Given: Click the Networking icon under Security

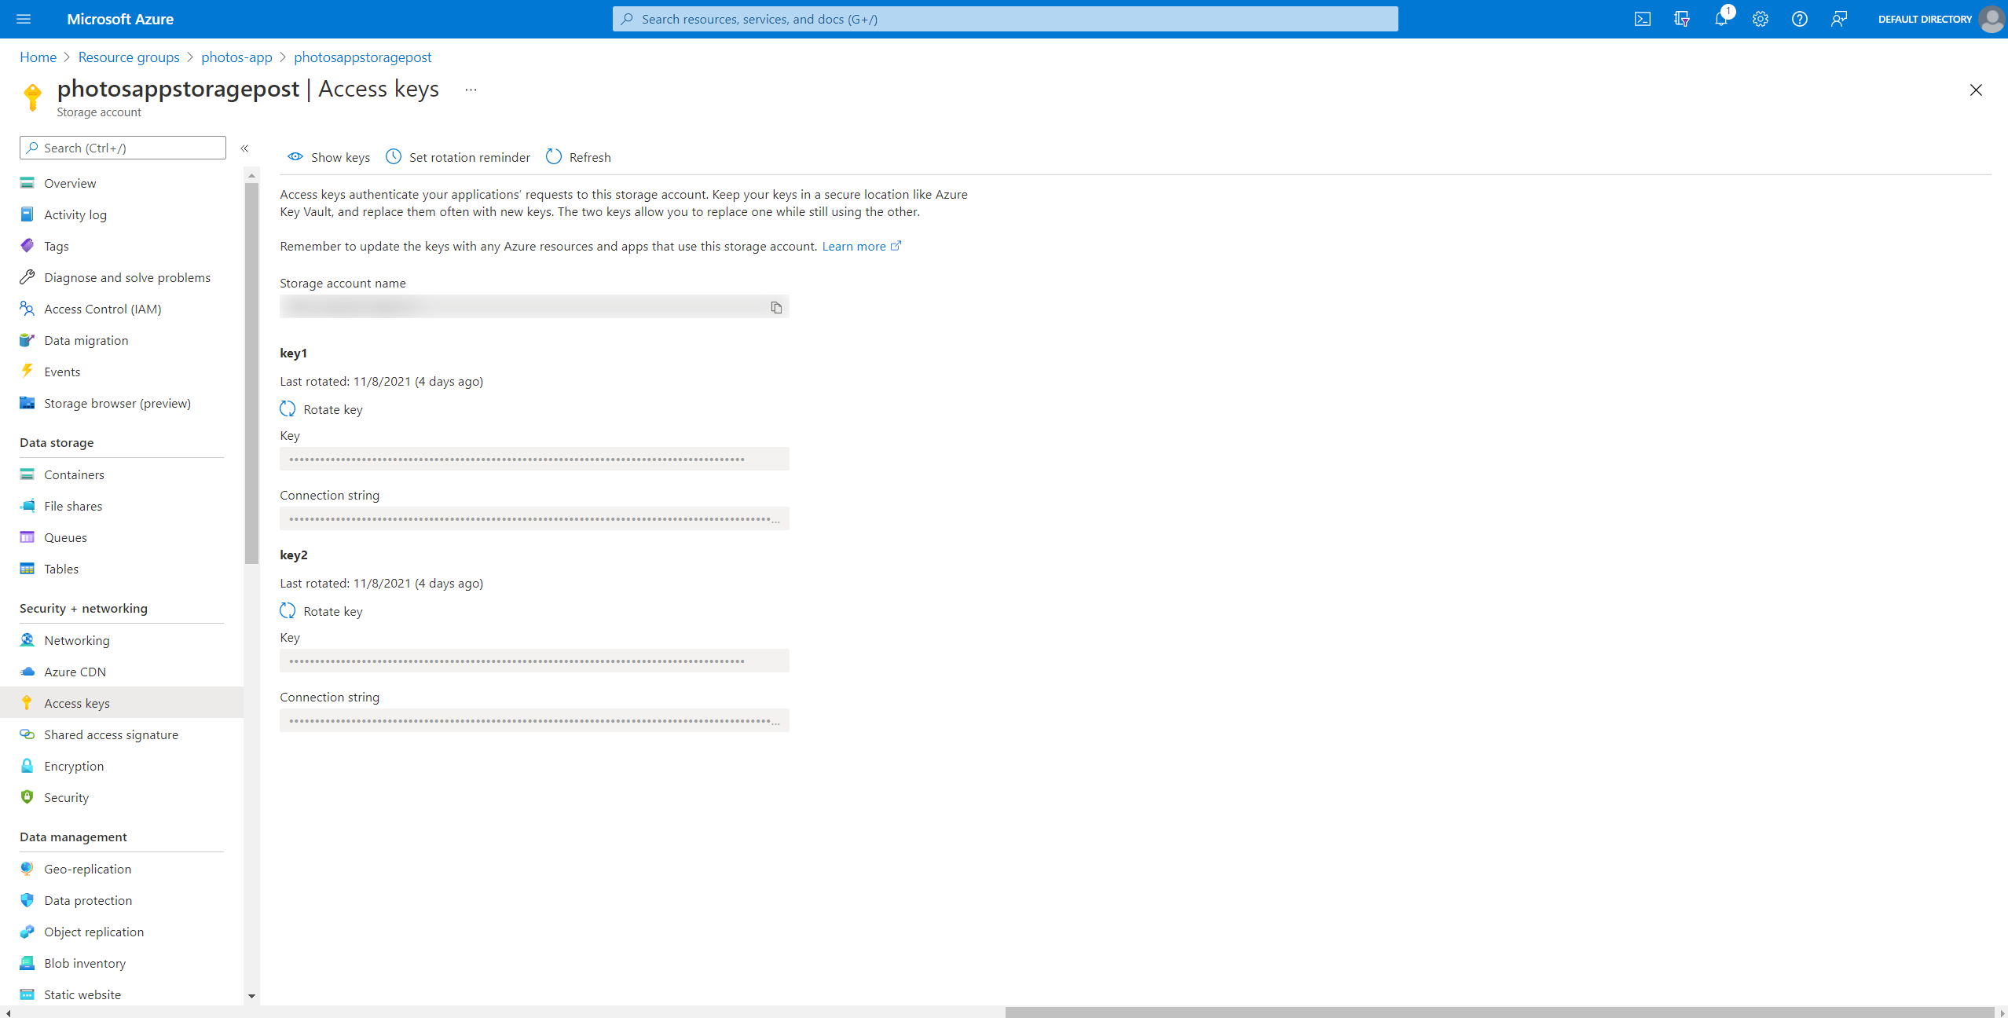Looking at the screenshot, I should [x=26, y=640].
